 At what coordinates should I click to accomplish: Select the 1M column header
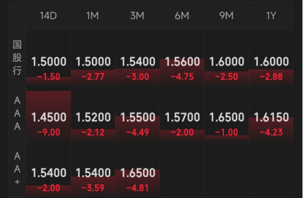click(93, 15)
